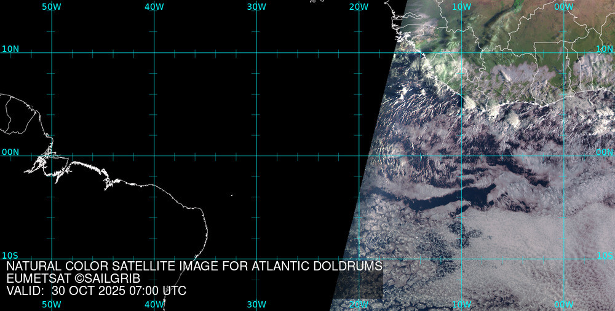The image size is (615, 311).
Task: Click the grid intersection of equator and 10W
Action: 461,155
